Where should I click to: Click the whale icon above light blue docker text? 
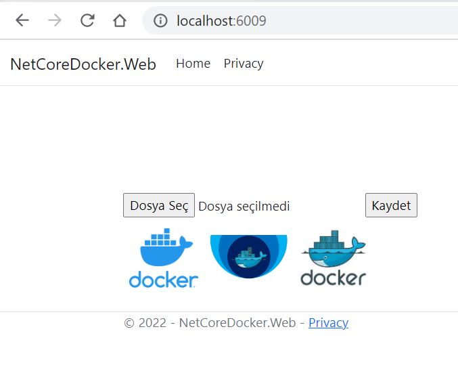[x=166, y=247]
